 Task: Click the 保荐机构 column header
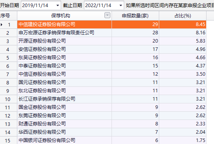(61, 16)
